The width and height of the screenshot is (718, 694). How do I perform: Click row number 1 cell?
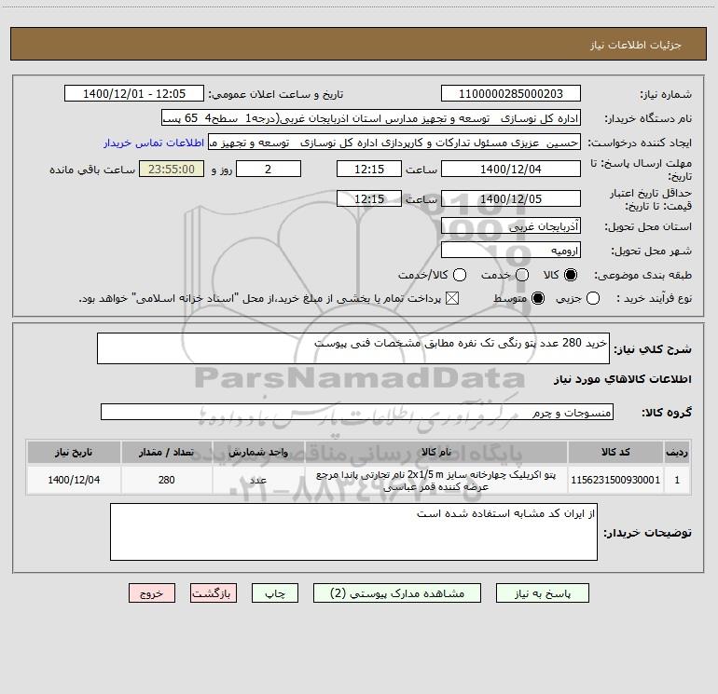(x=677, y=480)
